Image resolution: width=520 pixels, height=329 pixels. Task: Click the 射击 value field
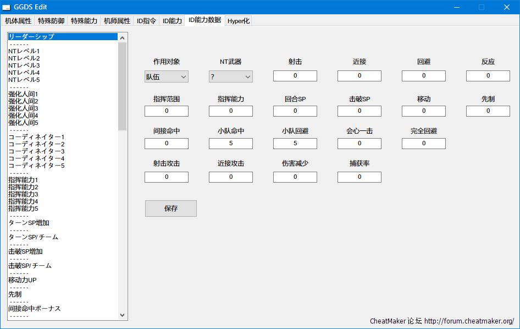[x=295, y=76]
